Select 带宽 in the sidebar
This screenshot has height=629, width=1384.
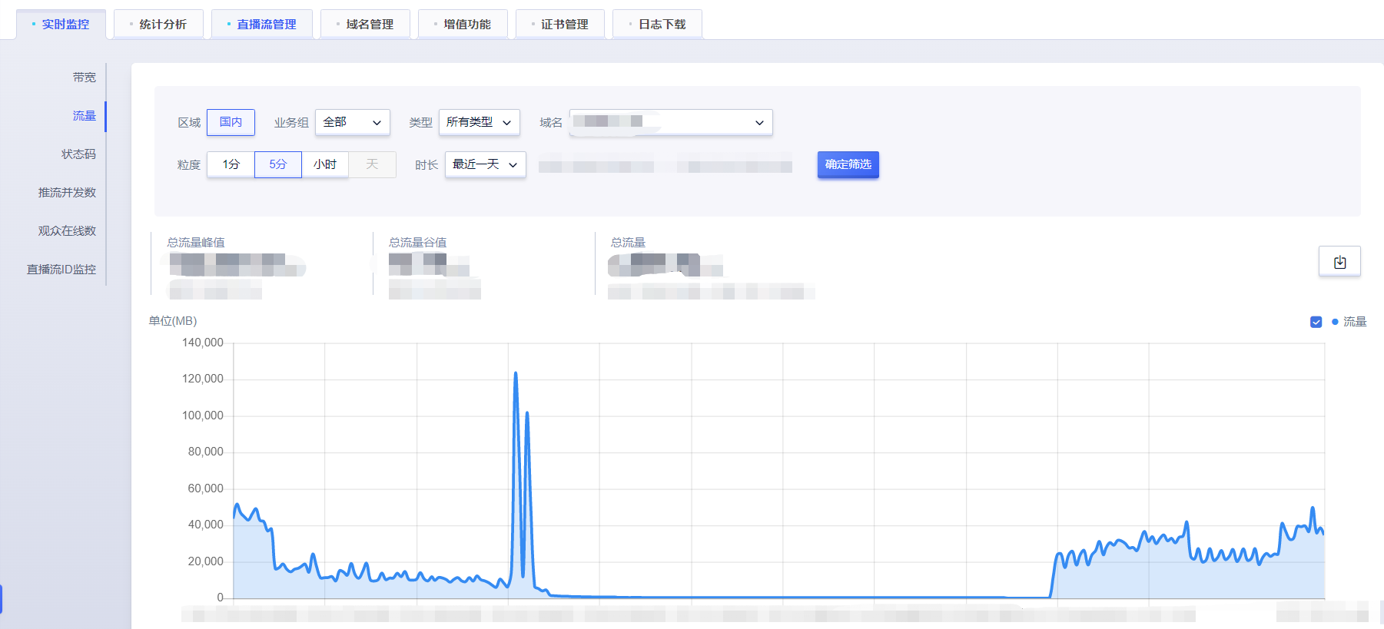pos(85,78)
